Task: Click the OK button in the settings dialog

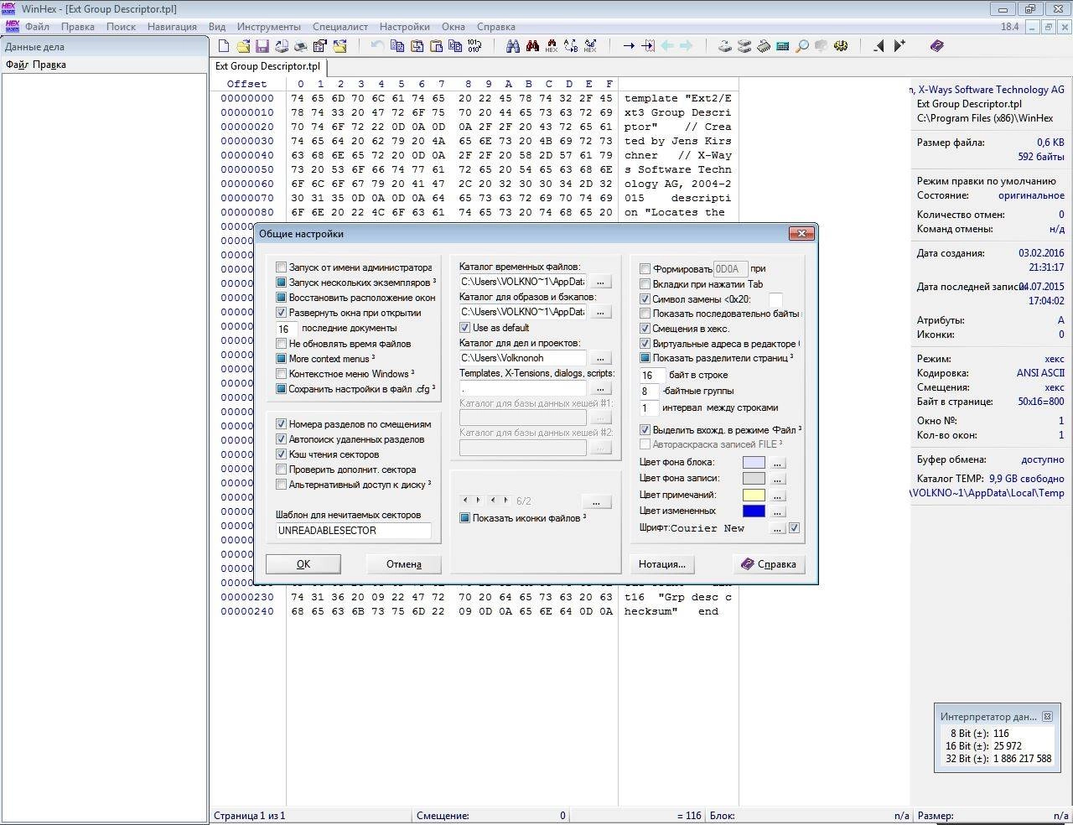Action: tap(303, 564)
